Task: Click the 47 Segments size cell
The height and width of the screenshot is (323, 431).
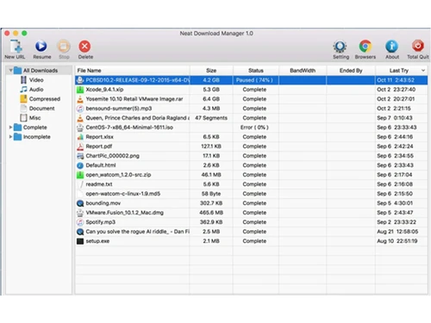Action: click(211, 118)
